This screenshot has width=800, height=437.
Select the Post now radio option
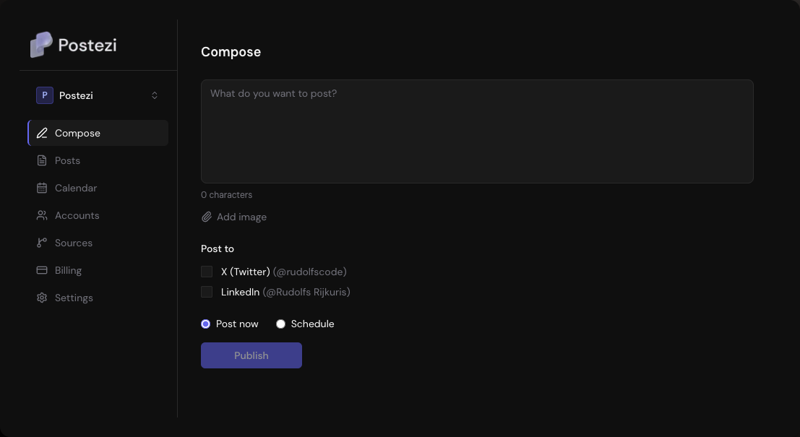[206, 324]
